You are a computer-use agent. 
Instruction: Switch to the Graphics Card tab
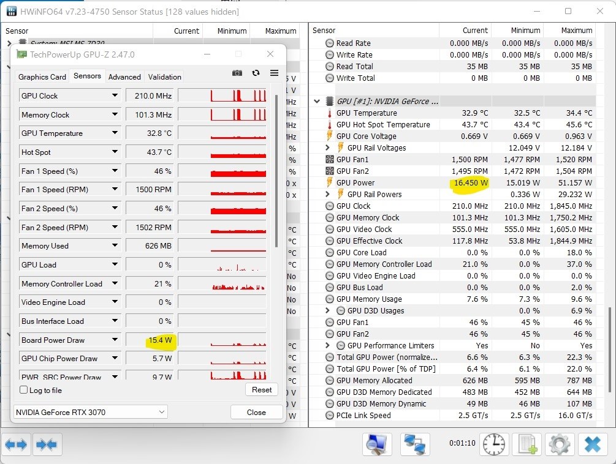42,77
